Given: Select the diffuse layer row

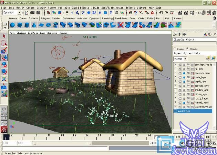Looking at the screenshot, I should pos(193,94).
